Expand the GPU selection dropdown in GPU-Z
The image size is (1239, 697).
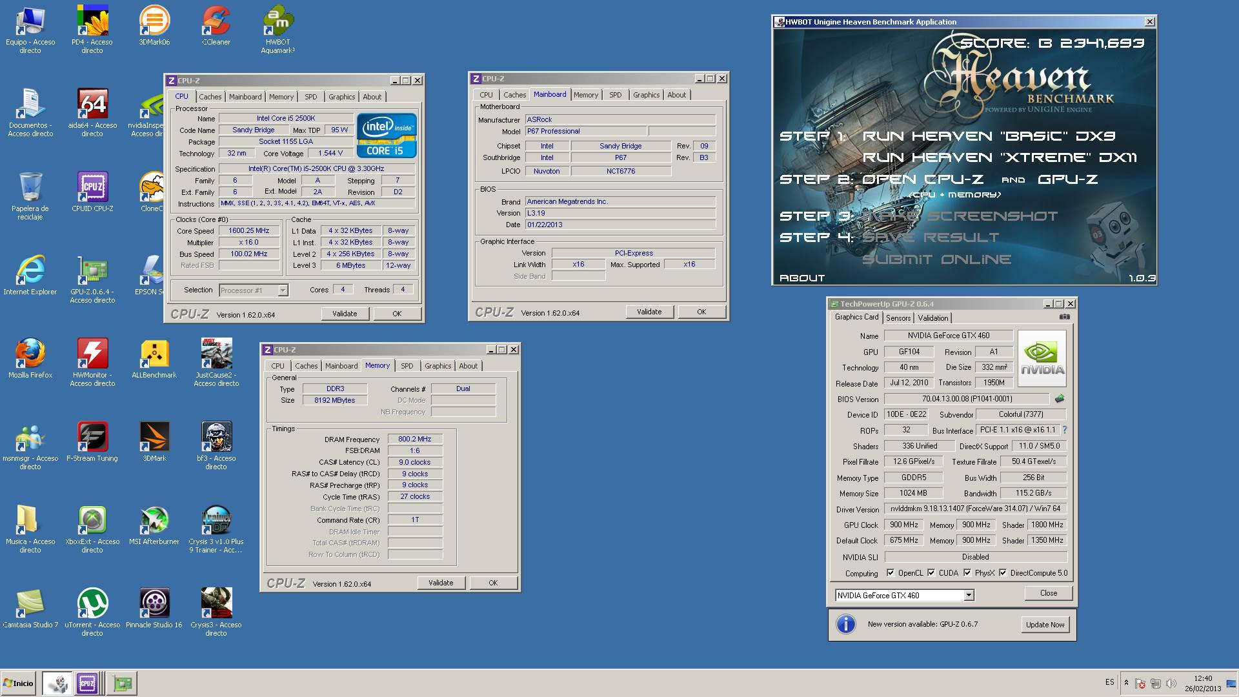tap(969, 595)
